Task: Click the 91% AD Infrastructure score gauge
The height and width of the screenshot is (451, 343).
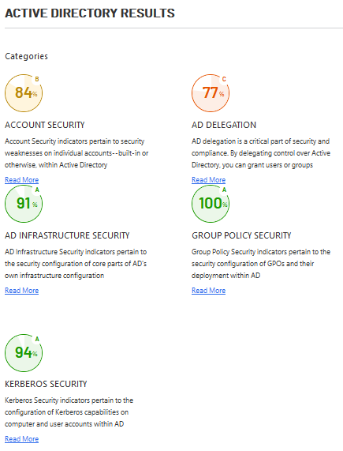Action: pyautogui.click(x=24, y=204)
